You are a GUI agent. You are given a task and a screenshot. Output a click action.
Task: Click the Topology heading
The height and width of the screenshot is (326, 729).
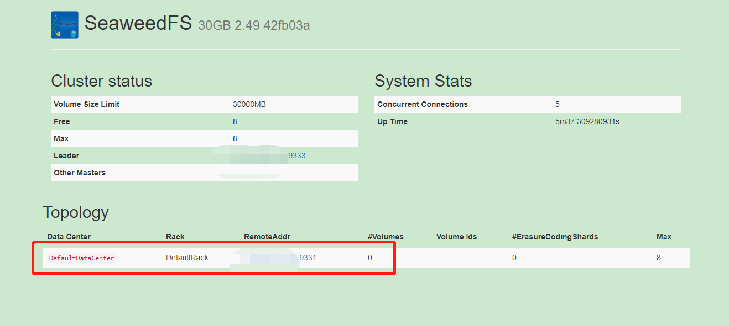(x=76, y=212)
